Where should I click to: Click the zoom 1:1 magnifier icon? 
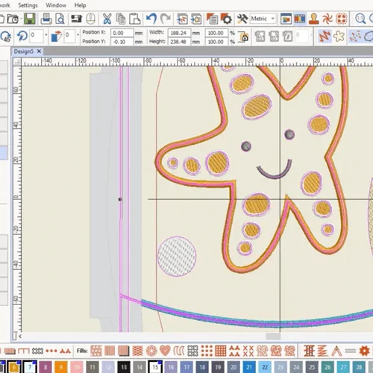click(x=360, y=19)
